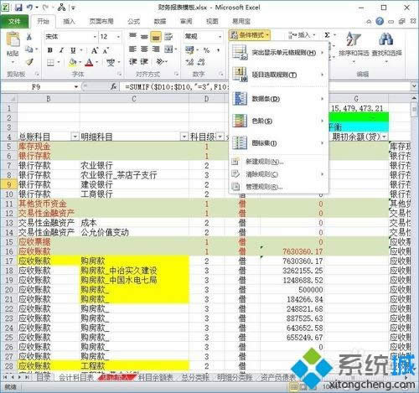Click the Paste clipboard icon
The height and width of the screenshot is (393, 419).
tap(13, 39)
